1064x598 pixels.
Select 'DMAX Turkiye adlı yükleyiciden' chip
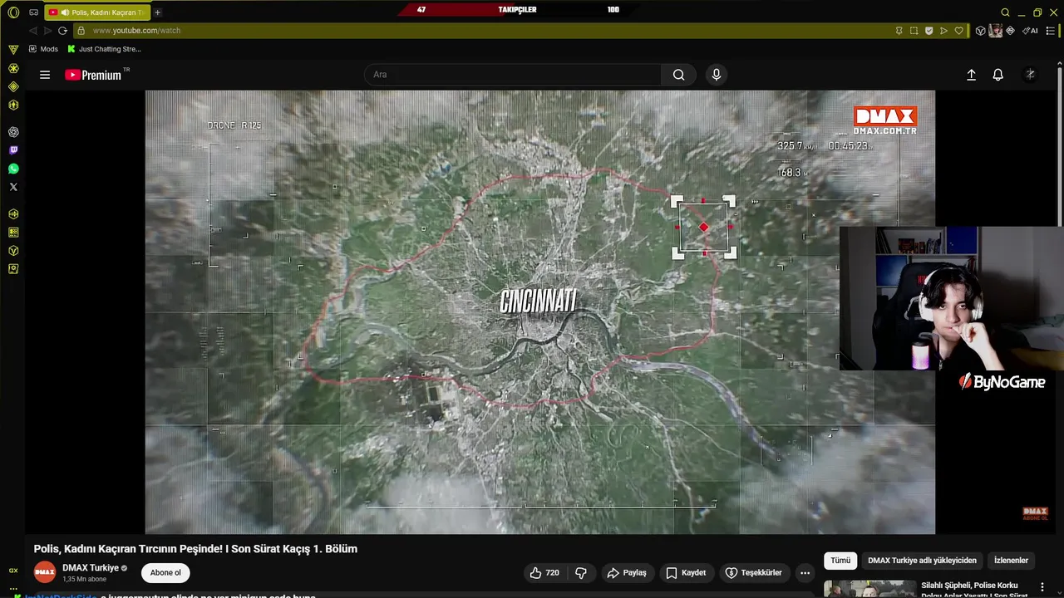[x=922, y=561]
